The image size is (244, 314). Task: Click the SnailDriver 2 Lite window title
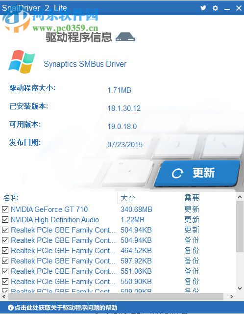pos(34,8)
